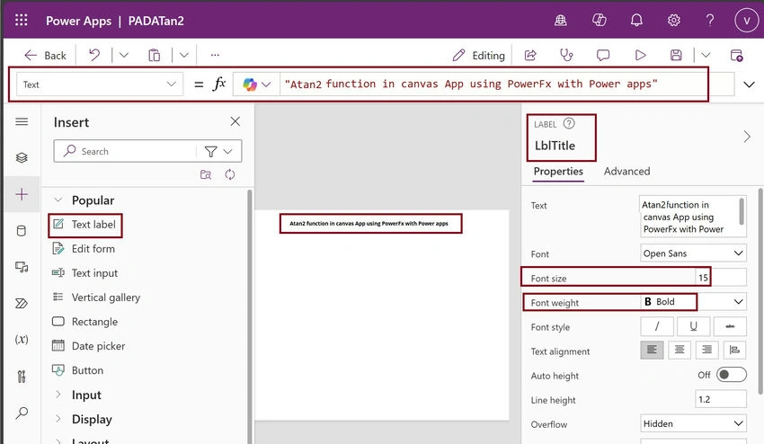764x444 pixels.
Task: Open the Data cylinder icon
Action: (x=22, y=230)
